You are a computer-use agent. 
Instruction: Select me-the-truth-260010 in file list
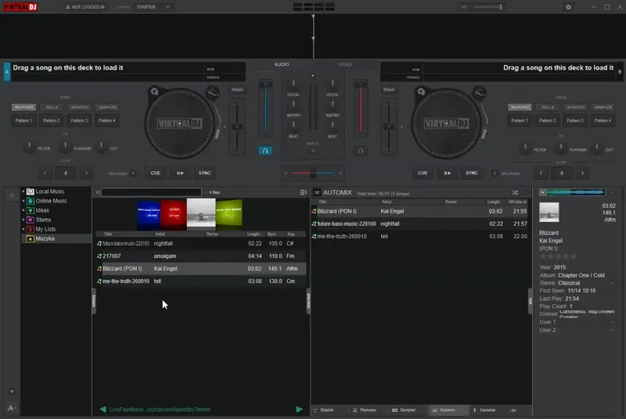201,281
